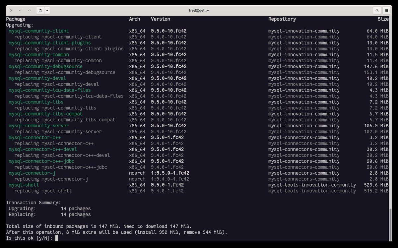
Task: Click the repository in the green mysql-shell row
Action: click(x=312, y=185)
